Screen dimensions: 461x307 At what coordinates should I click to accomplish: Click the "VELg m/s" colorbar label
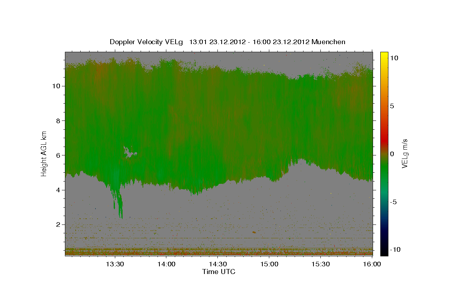coord(405,153)
